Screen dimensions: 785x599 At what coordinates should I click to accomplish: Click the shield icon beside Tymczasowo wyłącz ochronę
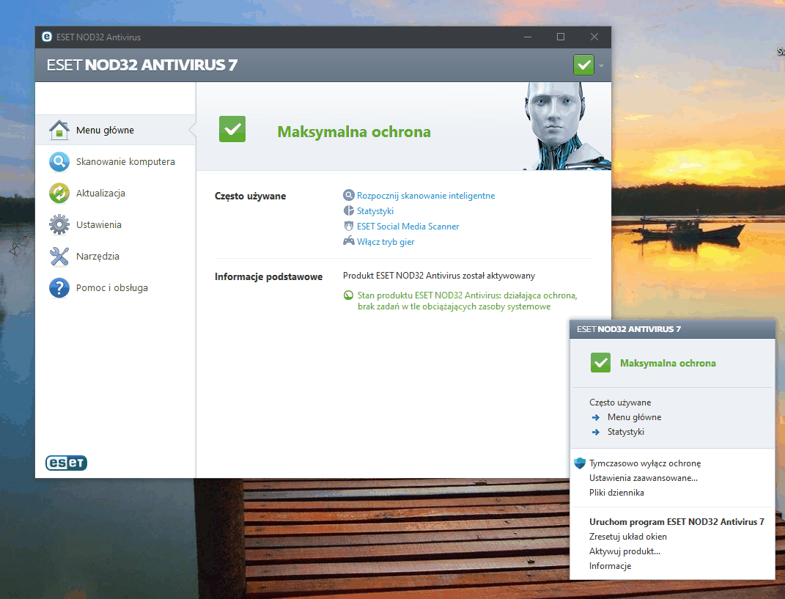point(580,463)
